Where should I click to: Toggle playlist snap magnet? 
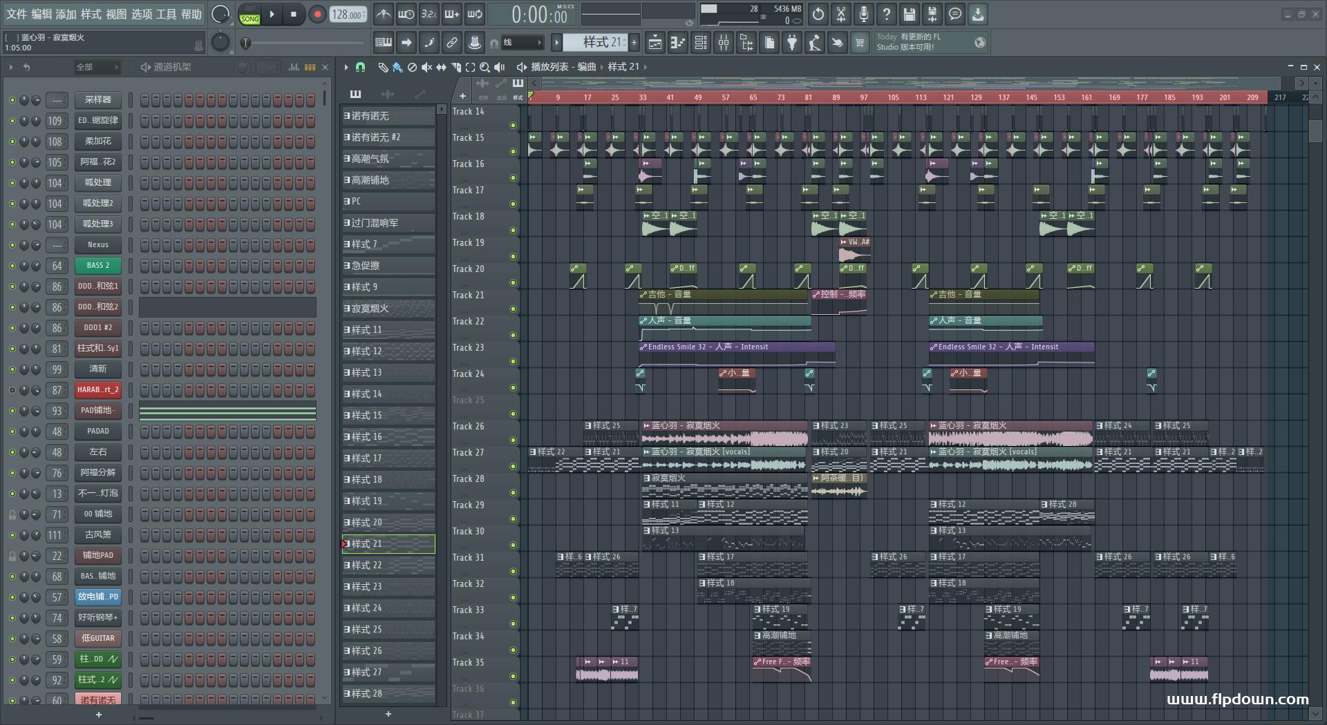360,67
